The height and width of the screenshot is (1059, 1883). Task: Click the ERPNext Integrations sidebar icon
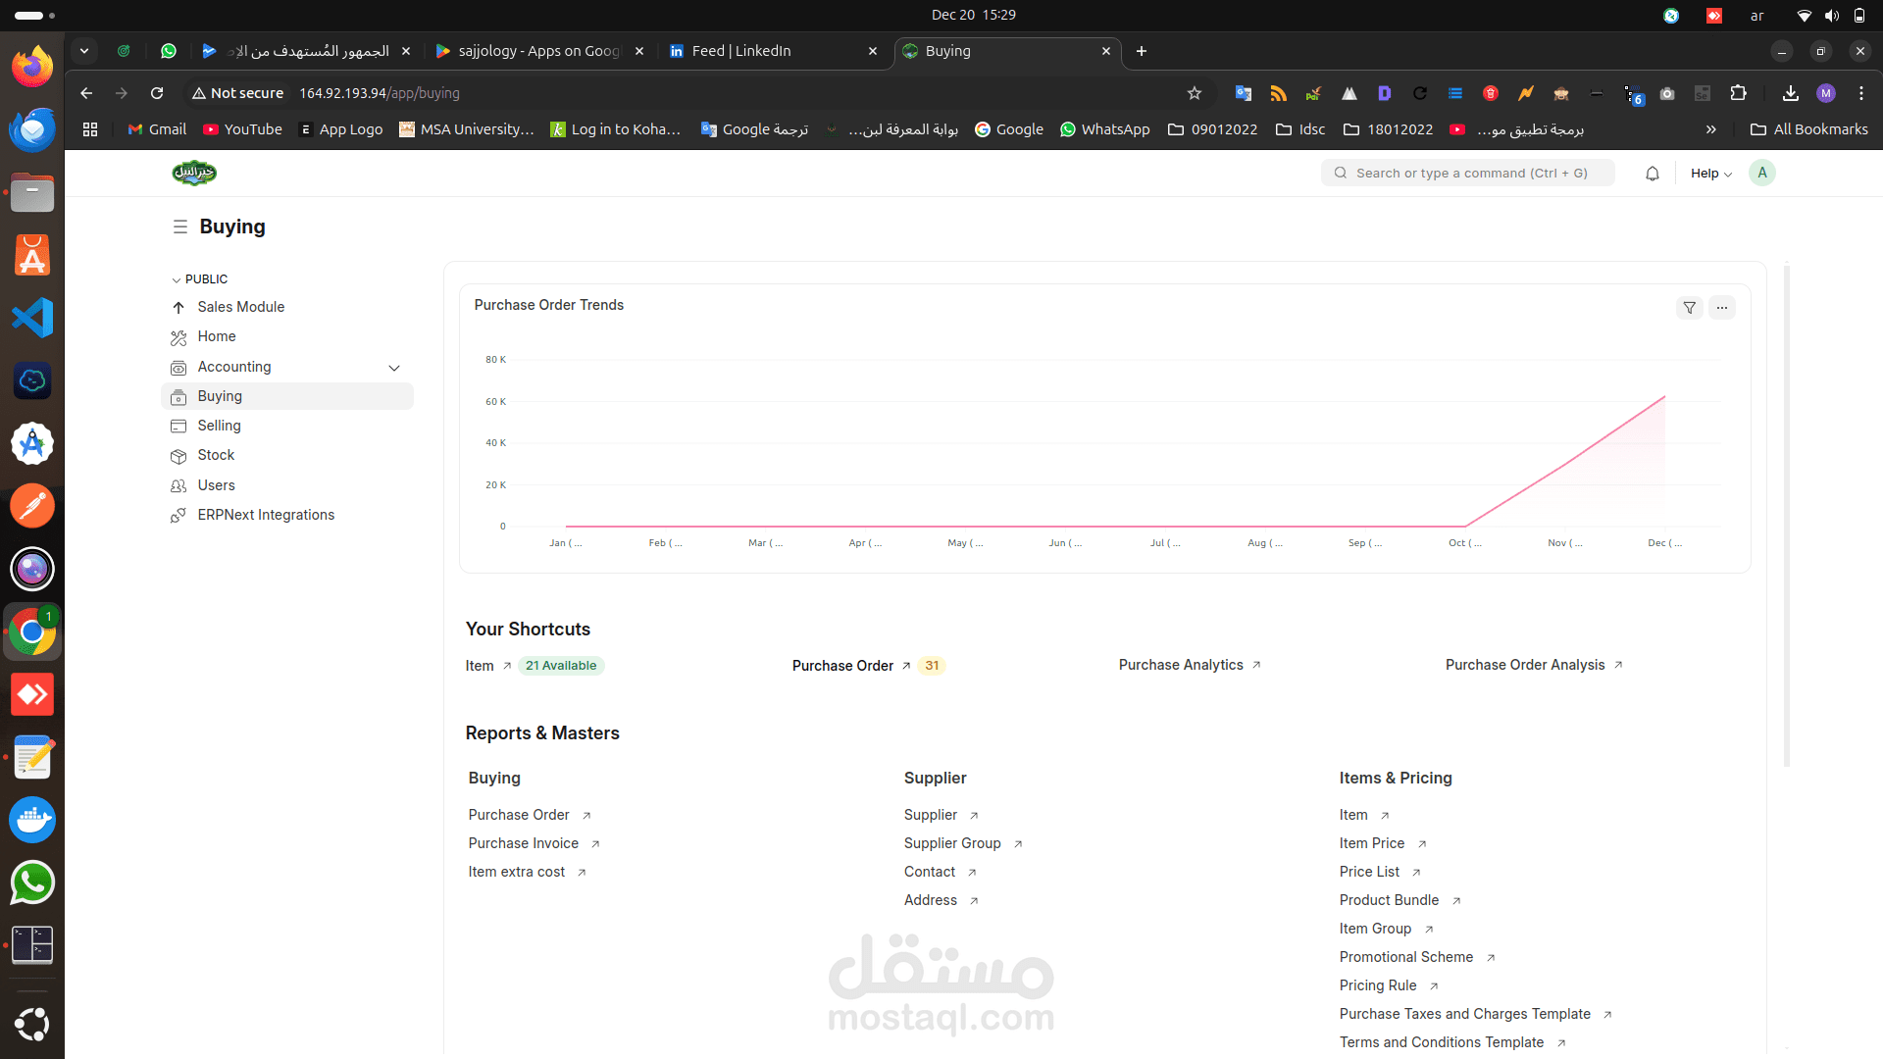click(178, 516)
